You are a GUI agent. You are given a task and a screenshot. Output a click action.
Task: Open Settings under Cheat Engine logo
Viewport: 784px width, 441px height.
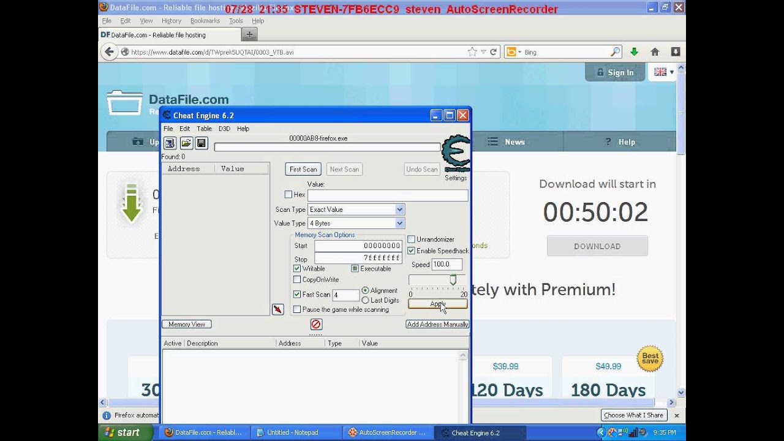[x=456, y=178]
